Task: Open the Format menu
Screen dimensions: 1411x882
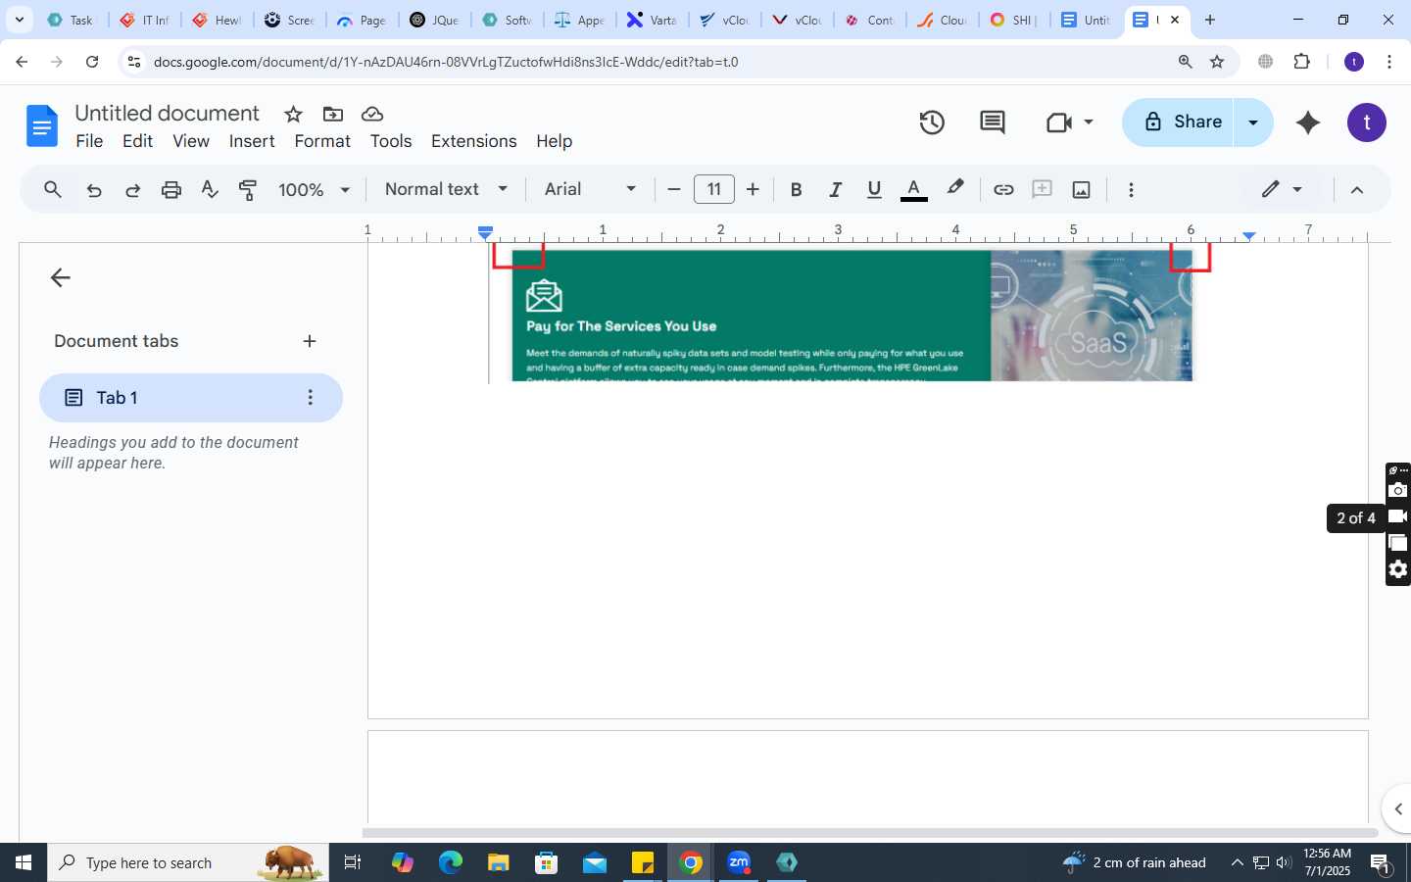Action: (322, 141)
